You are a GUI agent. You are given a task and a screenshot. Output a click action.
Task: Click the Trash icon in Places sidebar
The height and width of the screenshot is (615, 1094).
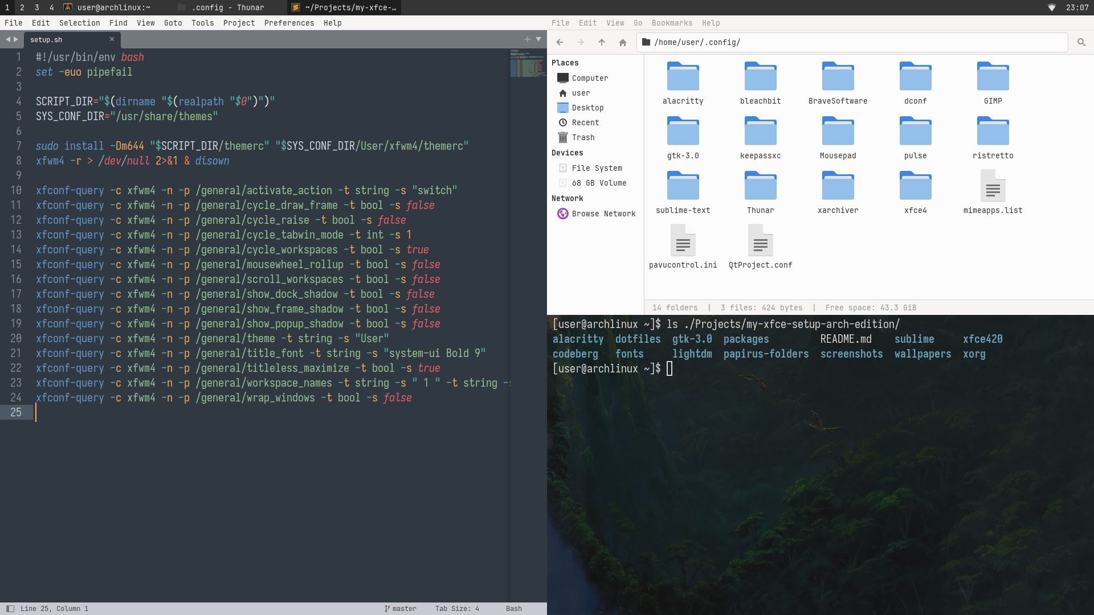pos(563,137)
